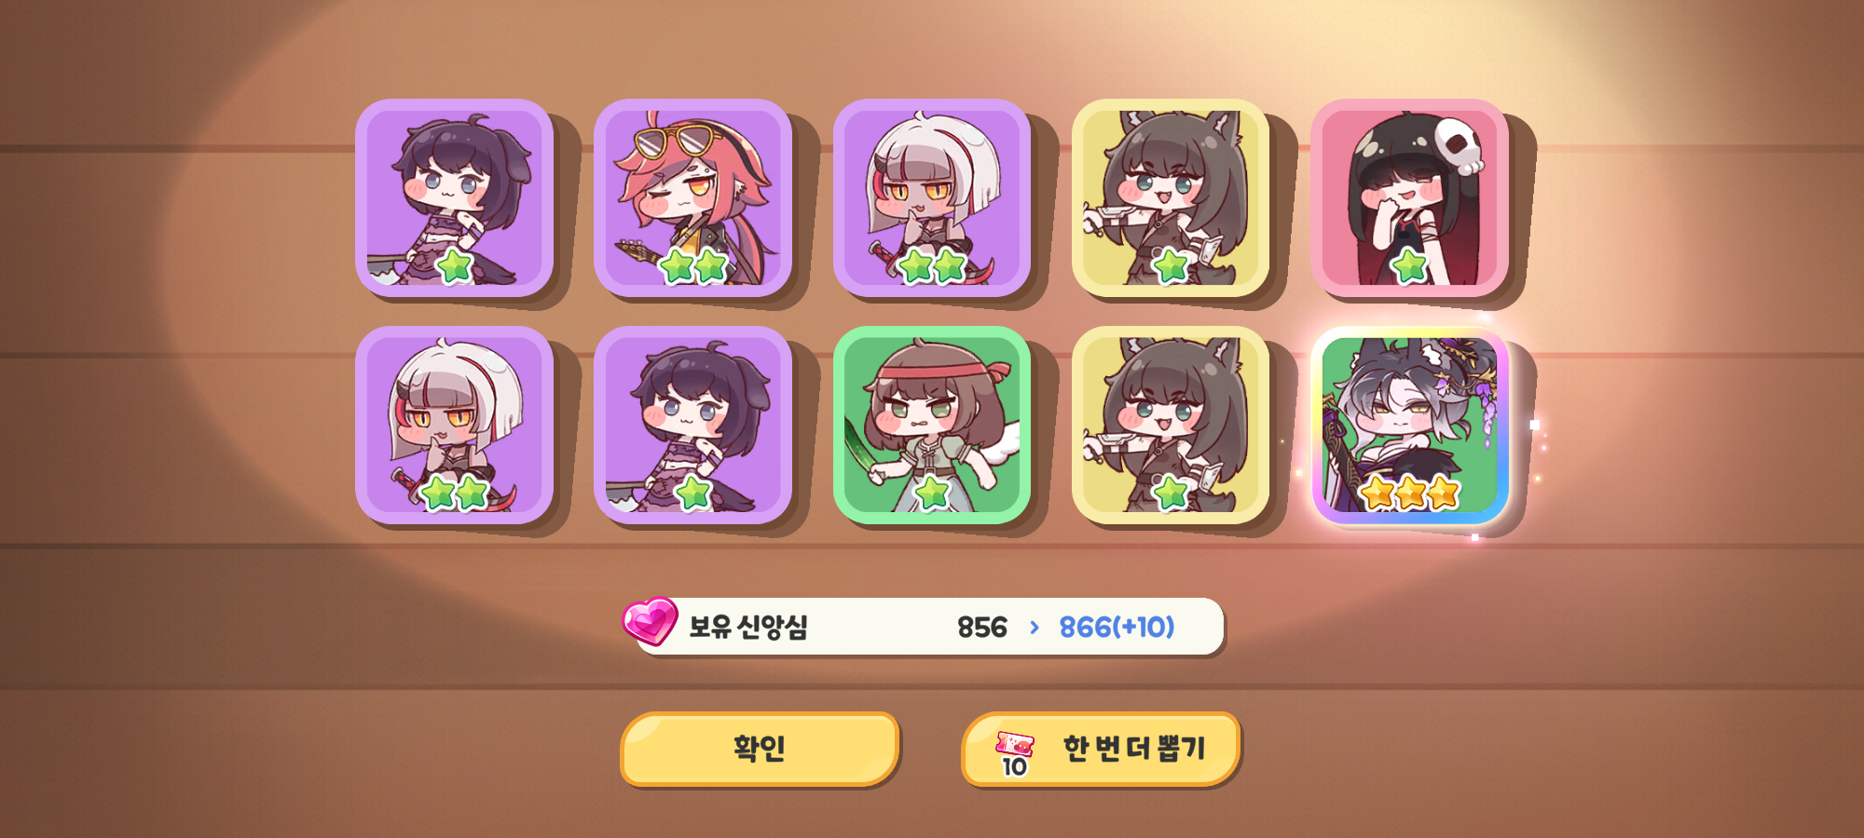Click the three gold stars on rainbow card

[1409, 492]
